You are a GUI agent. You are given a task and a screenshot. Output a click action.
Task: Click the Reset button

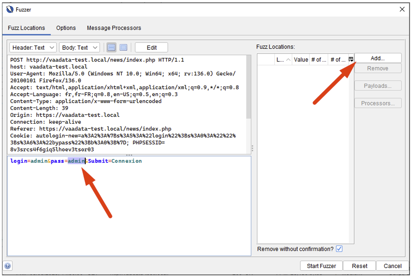coord(359,266)
